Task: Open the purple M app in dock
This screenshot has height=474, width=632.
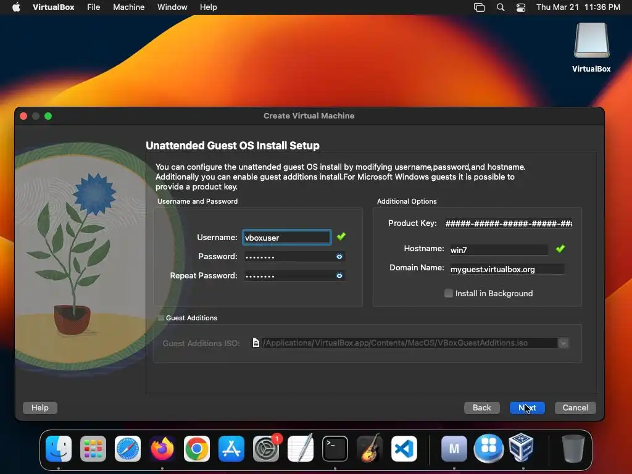Action: pyautogui.click(x=454, y=449)
